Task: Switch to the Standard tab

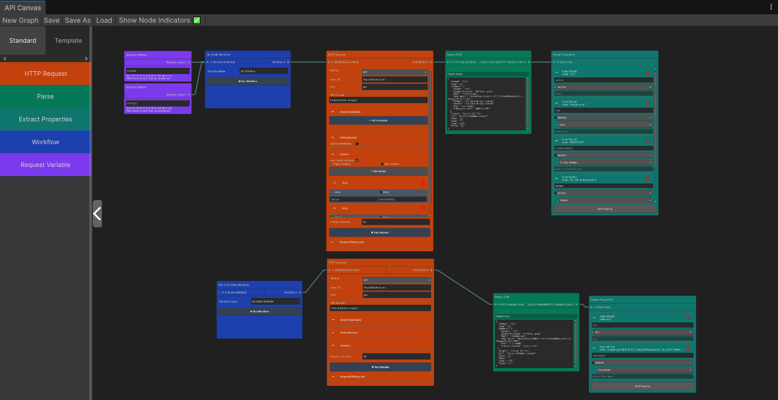Action: click(x=23, y=40)
